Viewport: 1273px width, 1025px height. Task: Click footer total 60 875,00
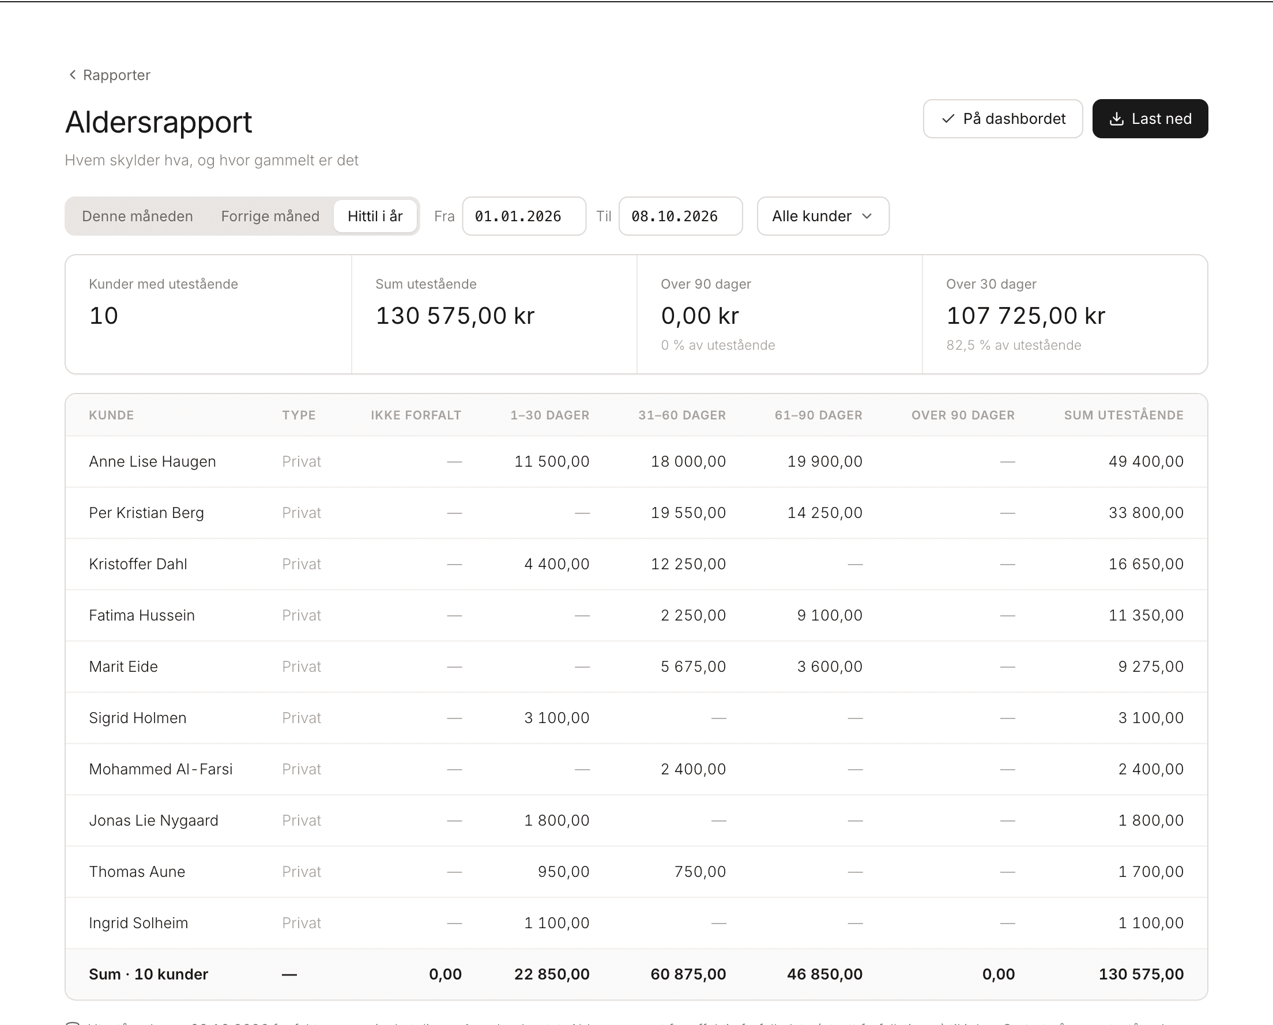point(688,974)
